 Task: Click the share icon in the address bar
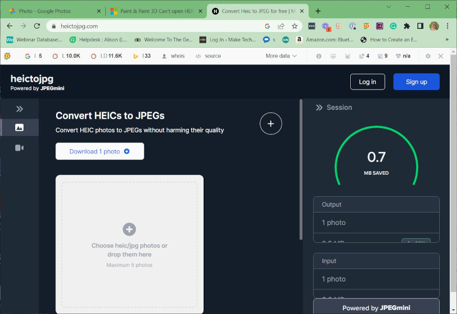point(281,25)
